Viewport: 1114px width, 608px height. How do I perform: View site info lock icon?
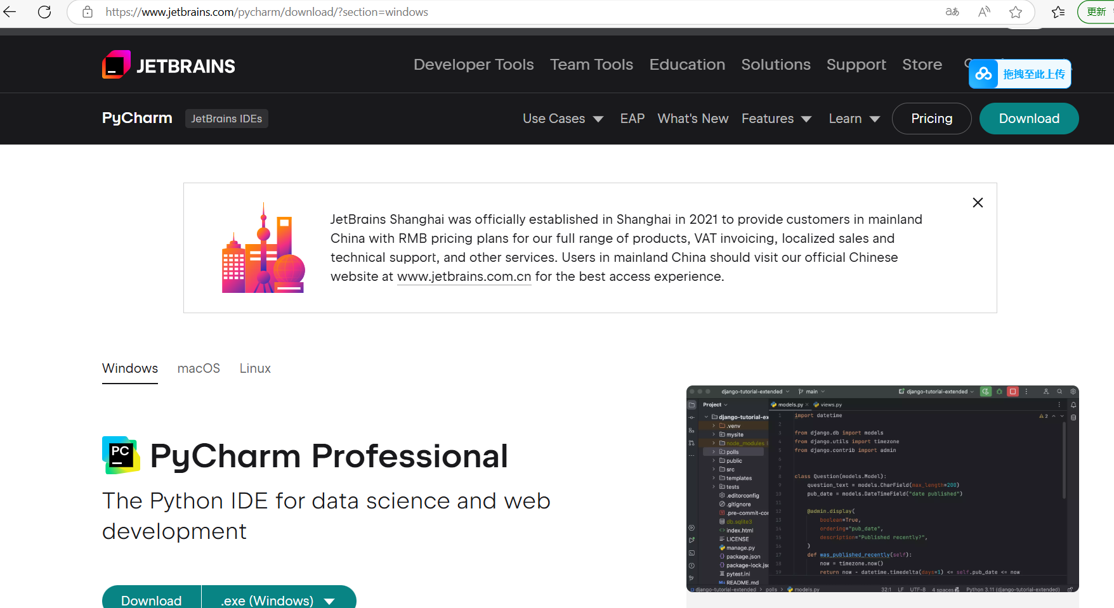coord(88,12)
